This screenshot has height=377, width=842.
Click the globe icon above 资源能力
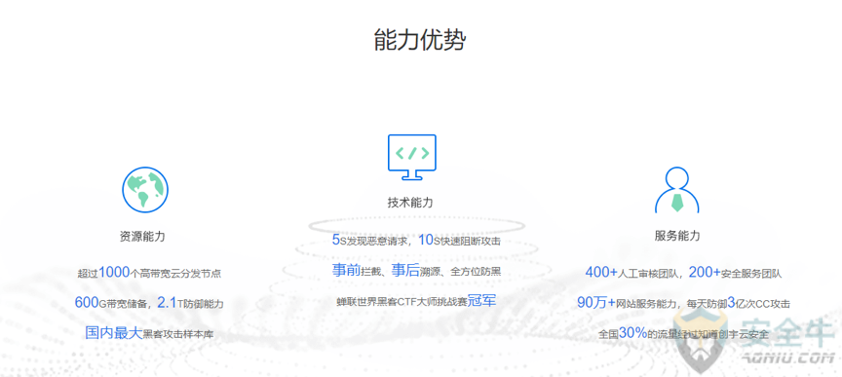[x=145, y=190]
